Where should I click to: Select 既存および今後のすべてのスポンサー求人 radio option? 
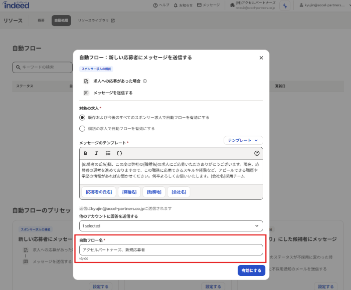click(82, 117)
